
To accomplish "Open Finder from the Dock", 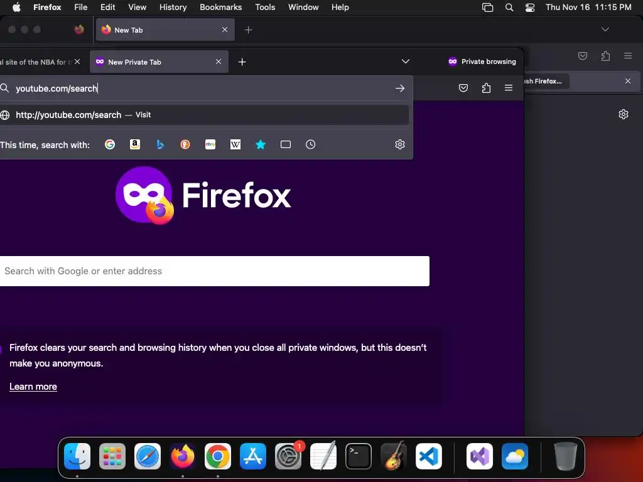I will (x=77, y=456).
